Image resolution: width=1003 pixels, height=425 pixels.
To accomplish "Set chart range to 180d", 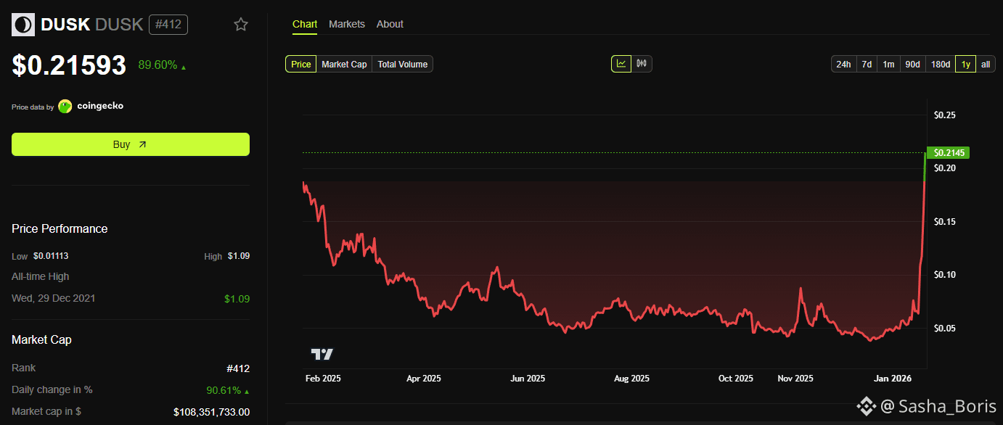I will pos(941,65).
